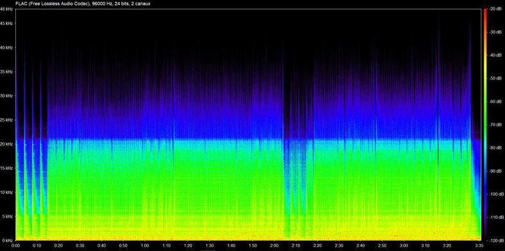Click the -70 dB scale label
This screenshot has height=251, width=505.
tap(495, 125)
